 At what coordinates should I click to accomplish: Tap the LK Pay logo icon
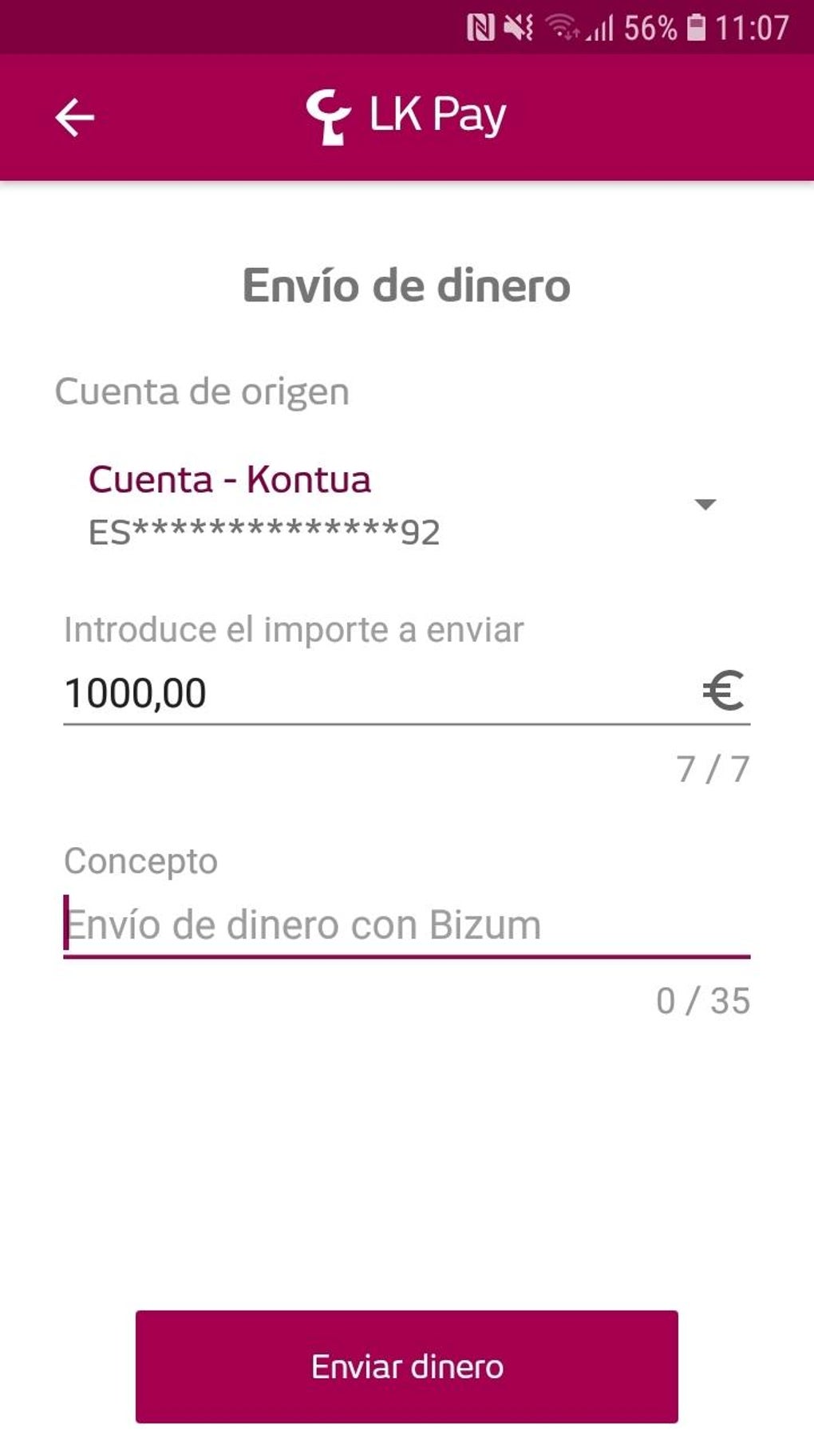coord(328,117)
